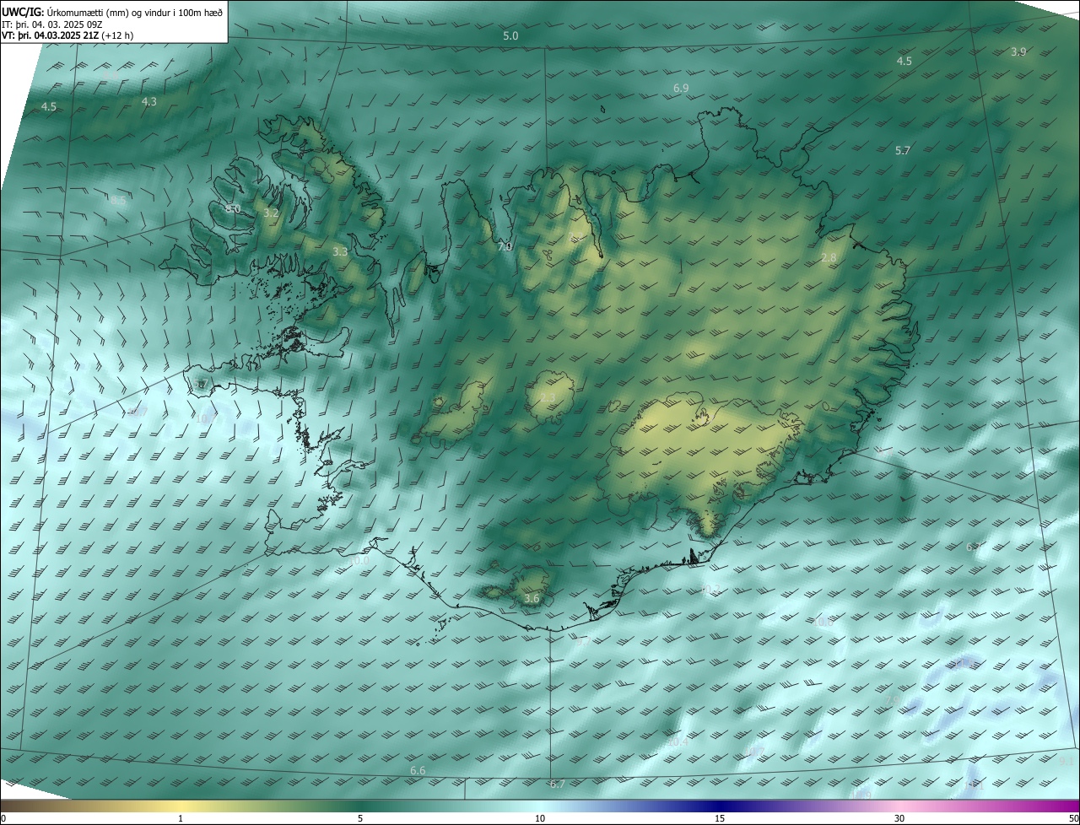Click the '15' tick on the color scale

720,818
